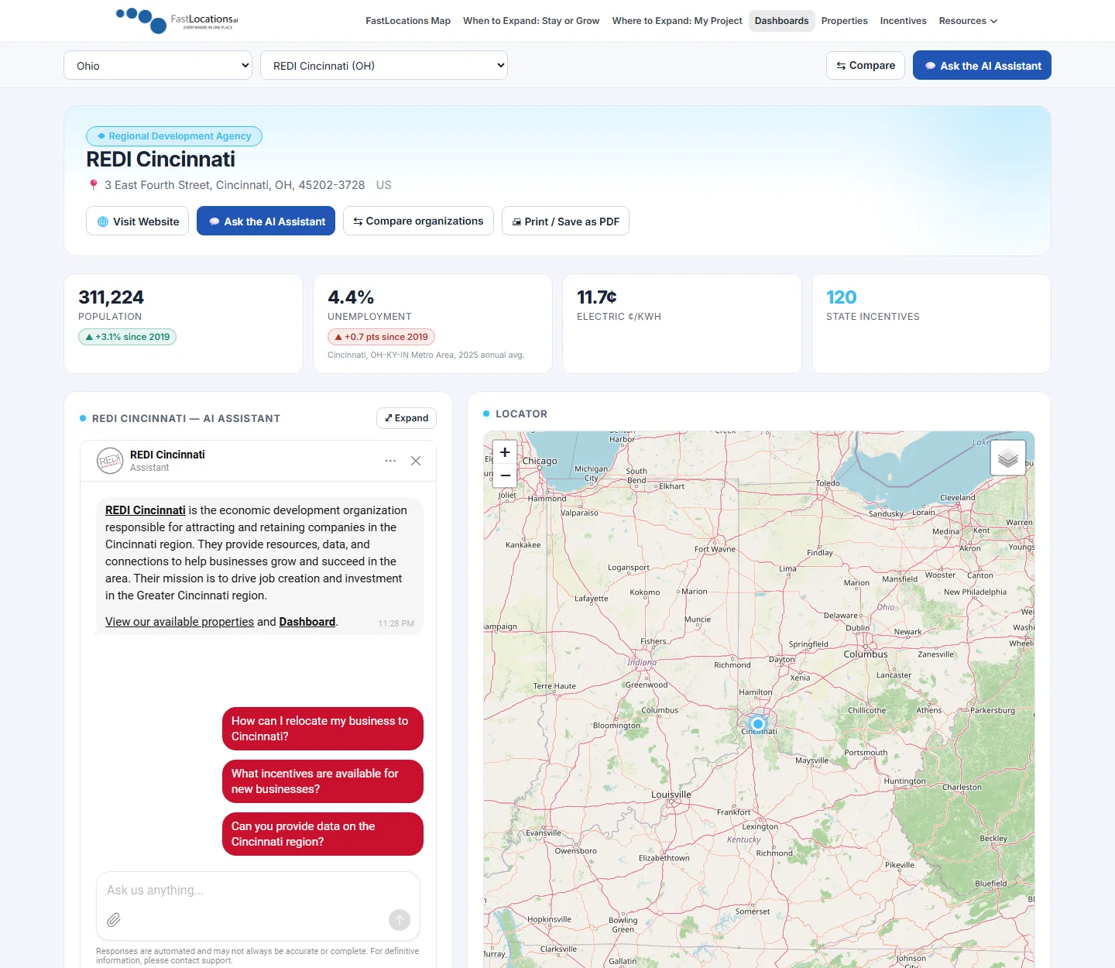Send the chat message arrow button
Viewport: 1115px width, 968px height.
tap(400, 920)
